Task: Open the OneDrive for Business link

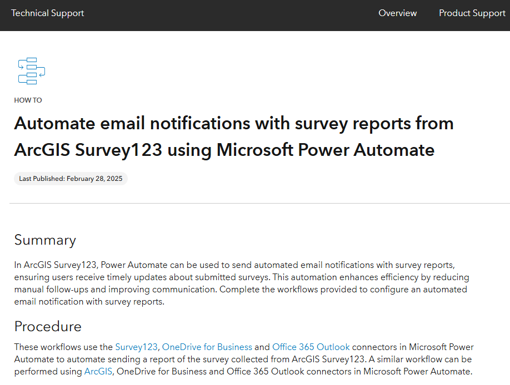Action: point(207,347)
